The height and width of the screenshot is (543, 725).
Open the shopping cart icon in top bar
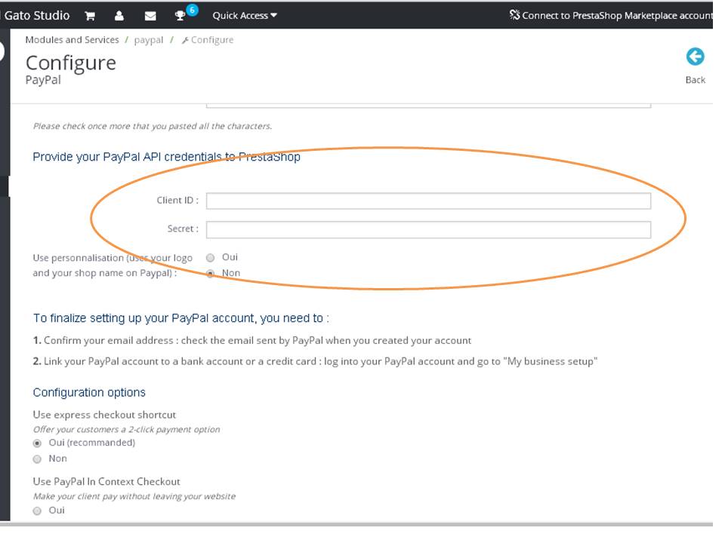[x=90, y=16]
